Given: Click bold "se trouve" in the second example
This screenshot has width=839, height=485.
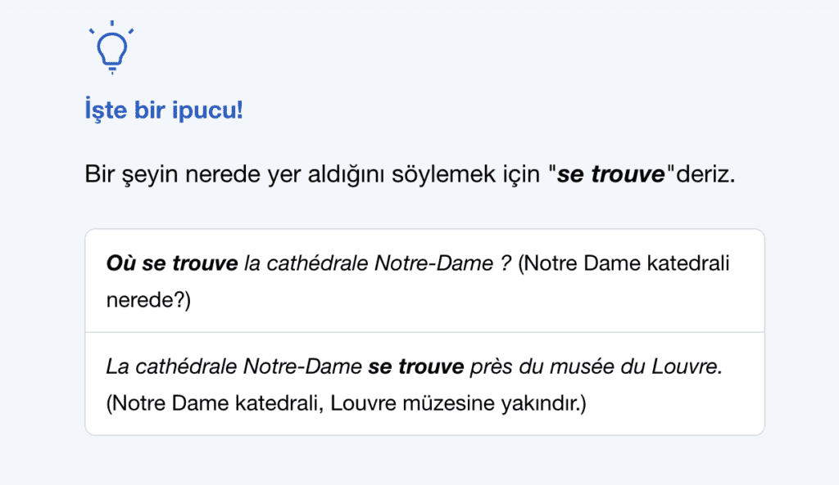Looking at the screenshot, I should [416, 367].
